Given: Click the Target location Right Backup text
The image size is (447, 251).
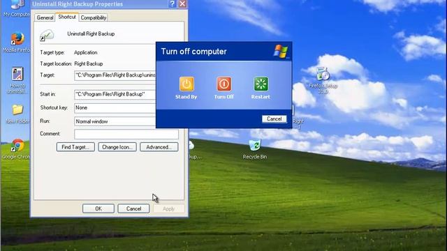Looking at the screenshot, I should click(89, 63).
